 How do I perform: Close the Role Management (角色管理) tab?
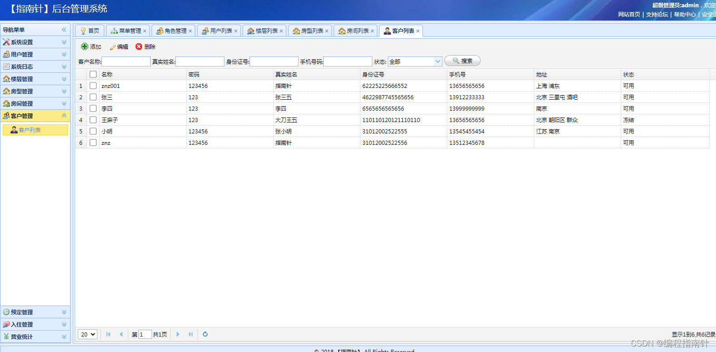click(190, 31)
